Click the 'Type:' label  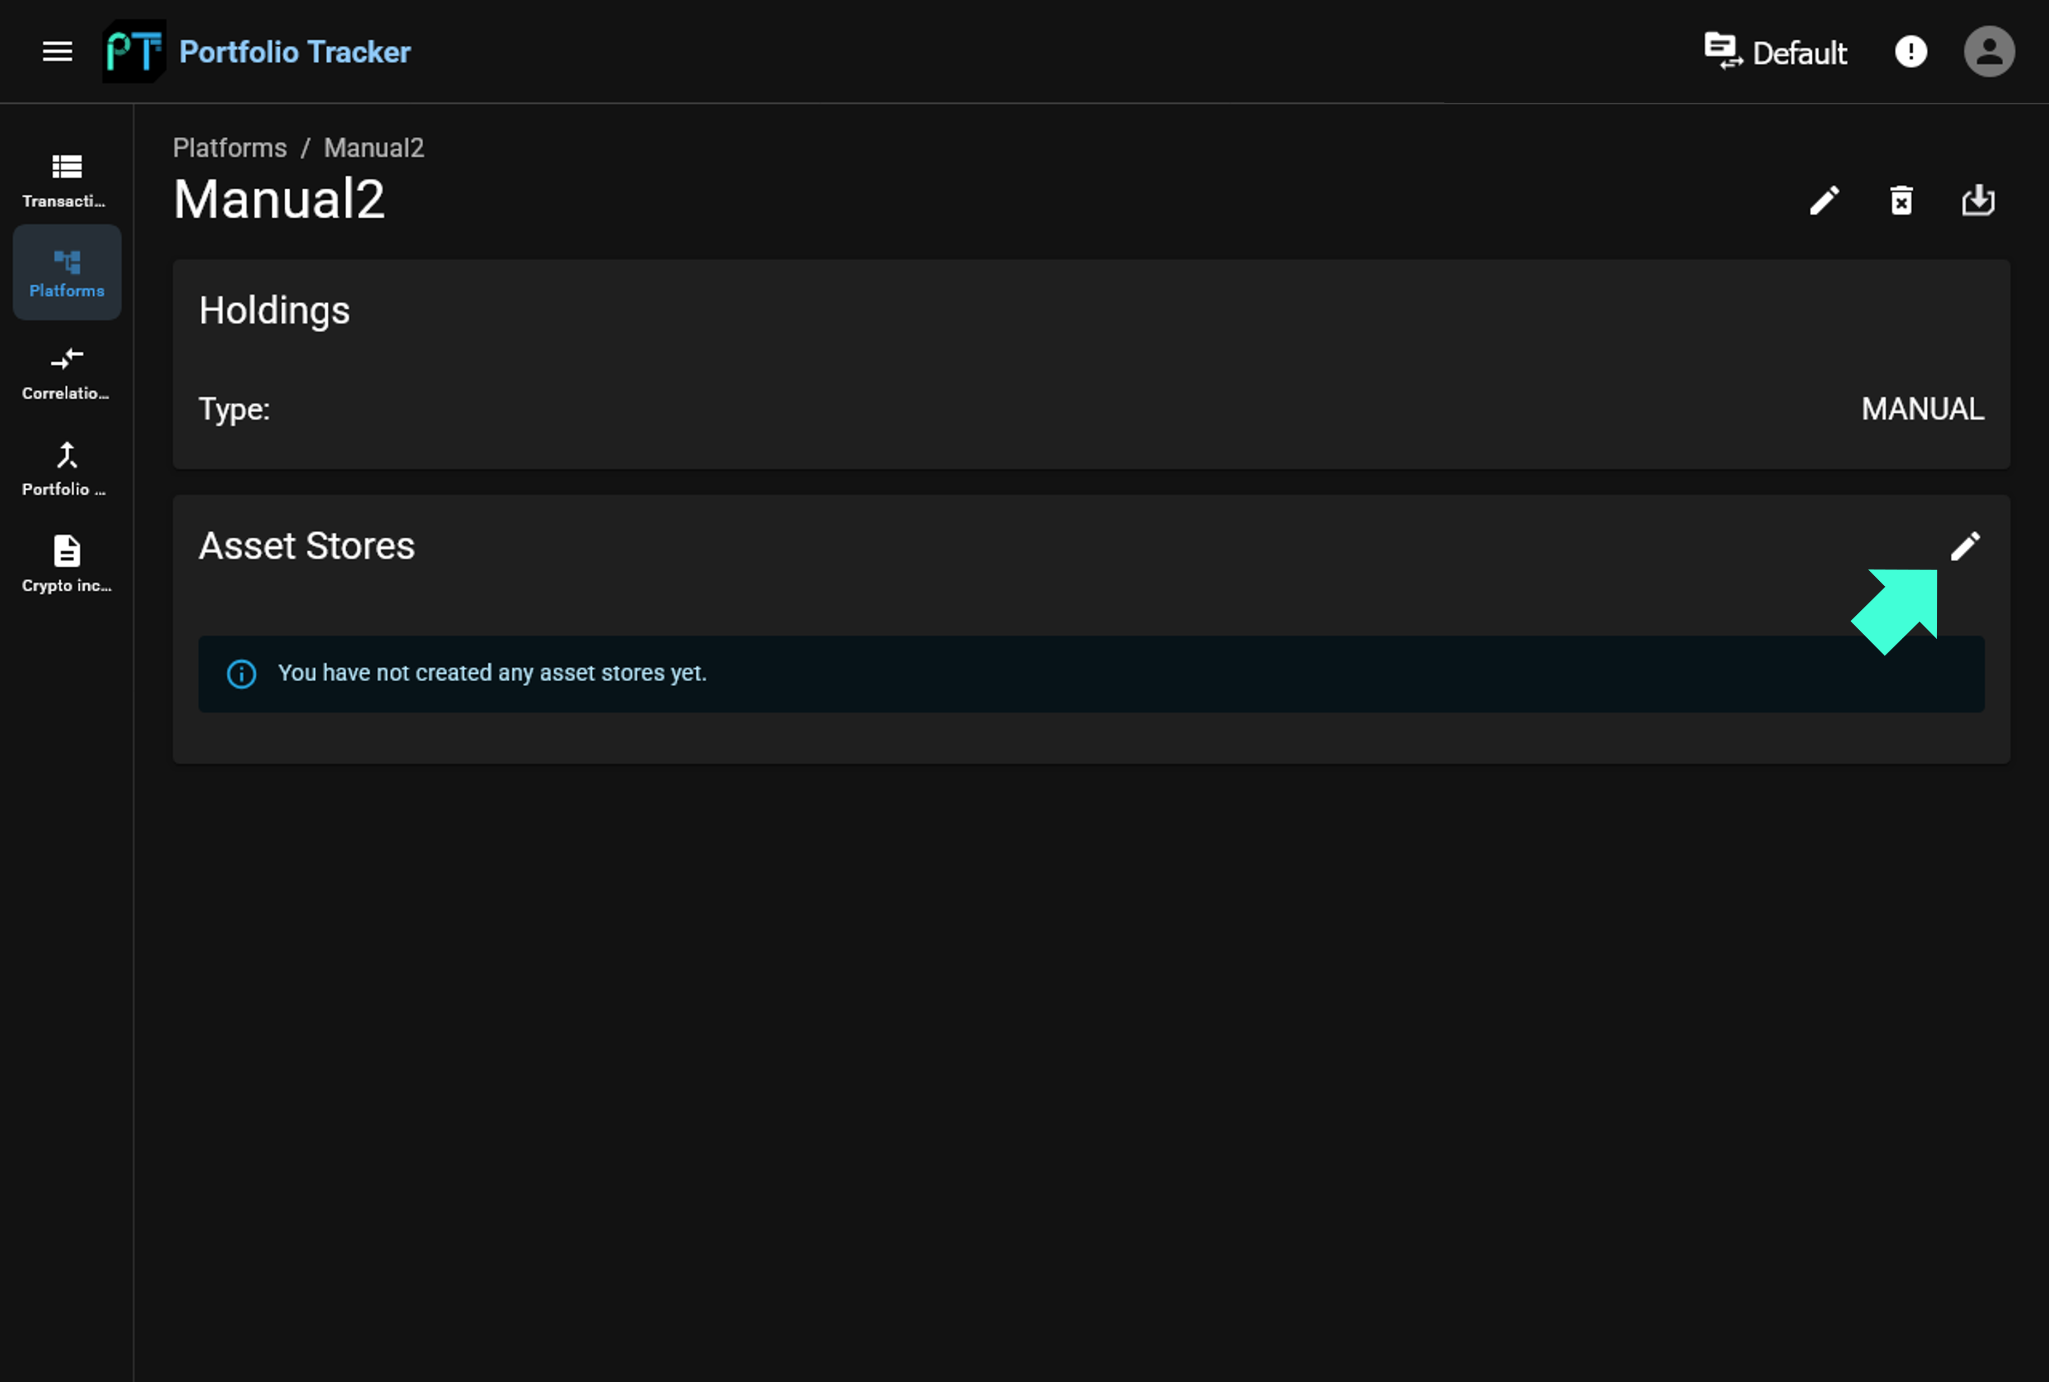[234, 409]
